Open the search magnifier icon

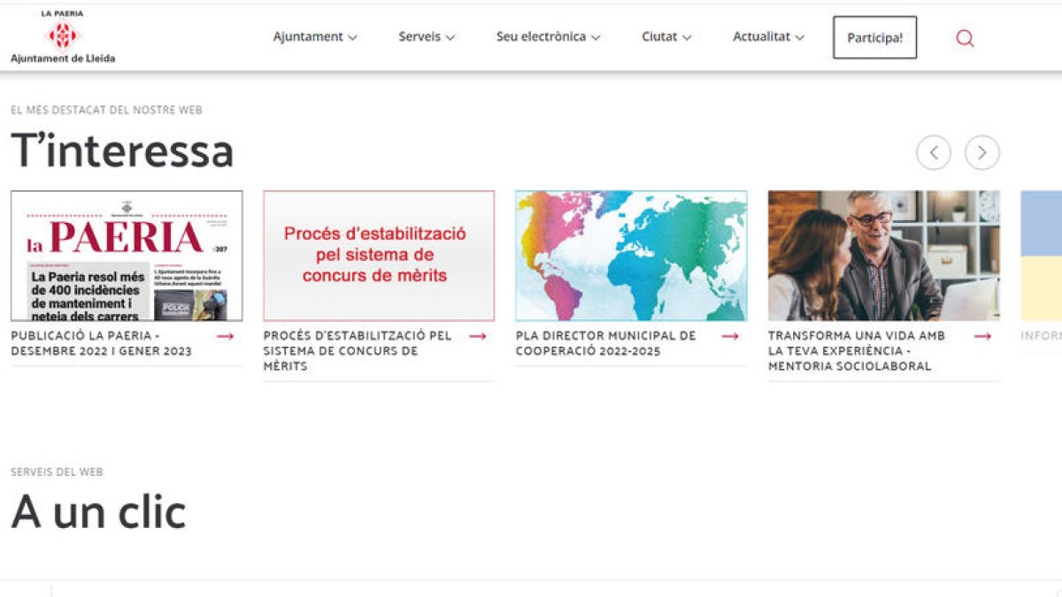(966, 38)
